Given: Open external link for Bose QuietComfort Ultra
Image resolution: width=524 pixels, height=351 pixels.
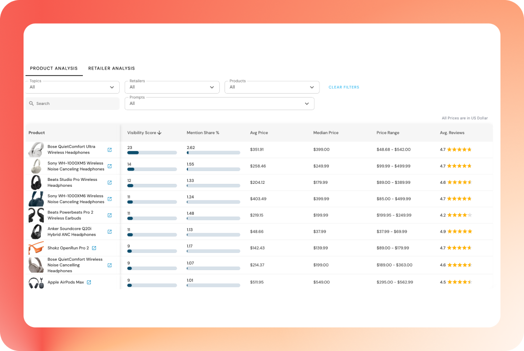Looking at the screenshot, I should 109,150.
